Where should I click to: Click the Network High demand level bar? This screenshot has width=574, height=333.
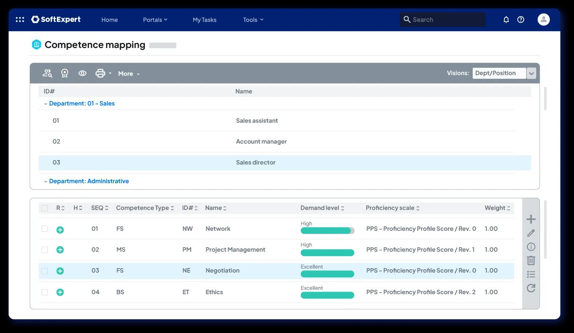click(x=327, y=230)
